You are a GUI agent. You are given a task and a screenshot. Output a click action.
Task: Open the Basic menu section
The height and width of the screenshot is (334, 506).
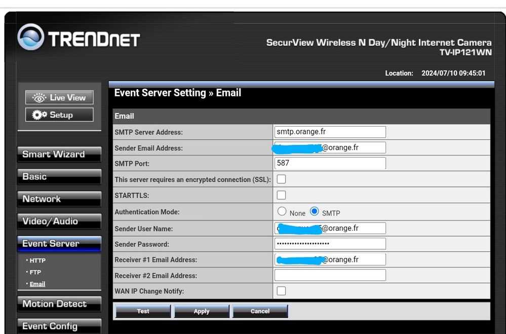point(59,177)
